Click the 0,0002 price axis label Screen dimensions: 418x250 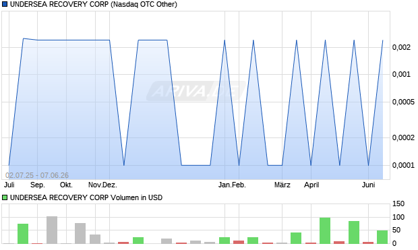click(x=403, y=137)
